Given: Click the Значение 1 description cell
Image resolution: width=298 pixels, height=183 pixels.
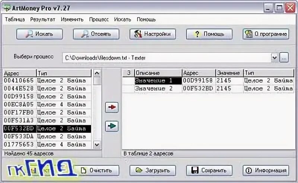Looking at the screenshot, I should (158, 81).
